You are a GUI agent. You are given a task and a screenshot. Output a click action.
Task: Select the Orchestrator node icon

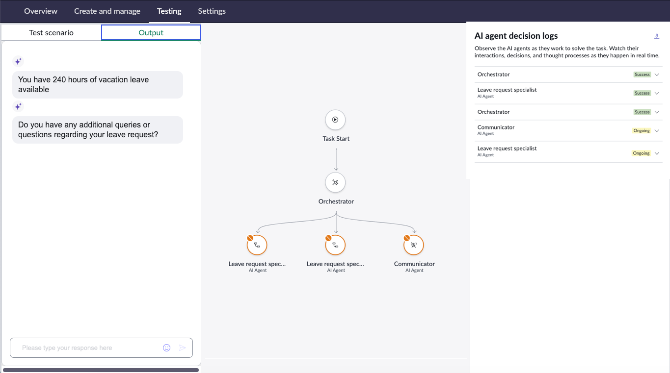[x=335, y=182]
